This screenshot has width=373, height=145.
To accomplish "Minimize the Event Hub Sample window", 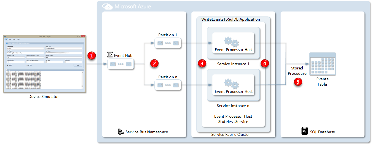I will coord(77,37).
